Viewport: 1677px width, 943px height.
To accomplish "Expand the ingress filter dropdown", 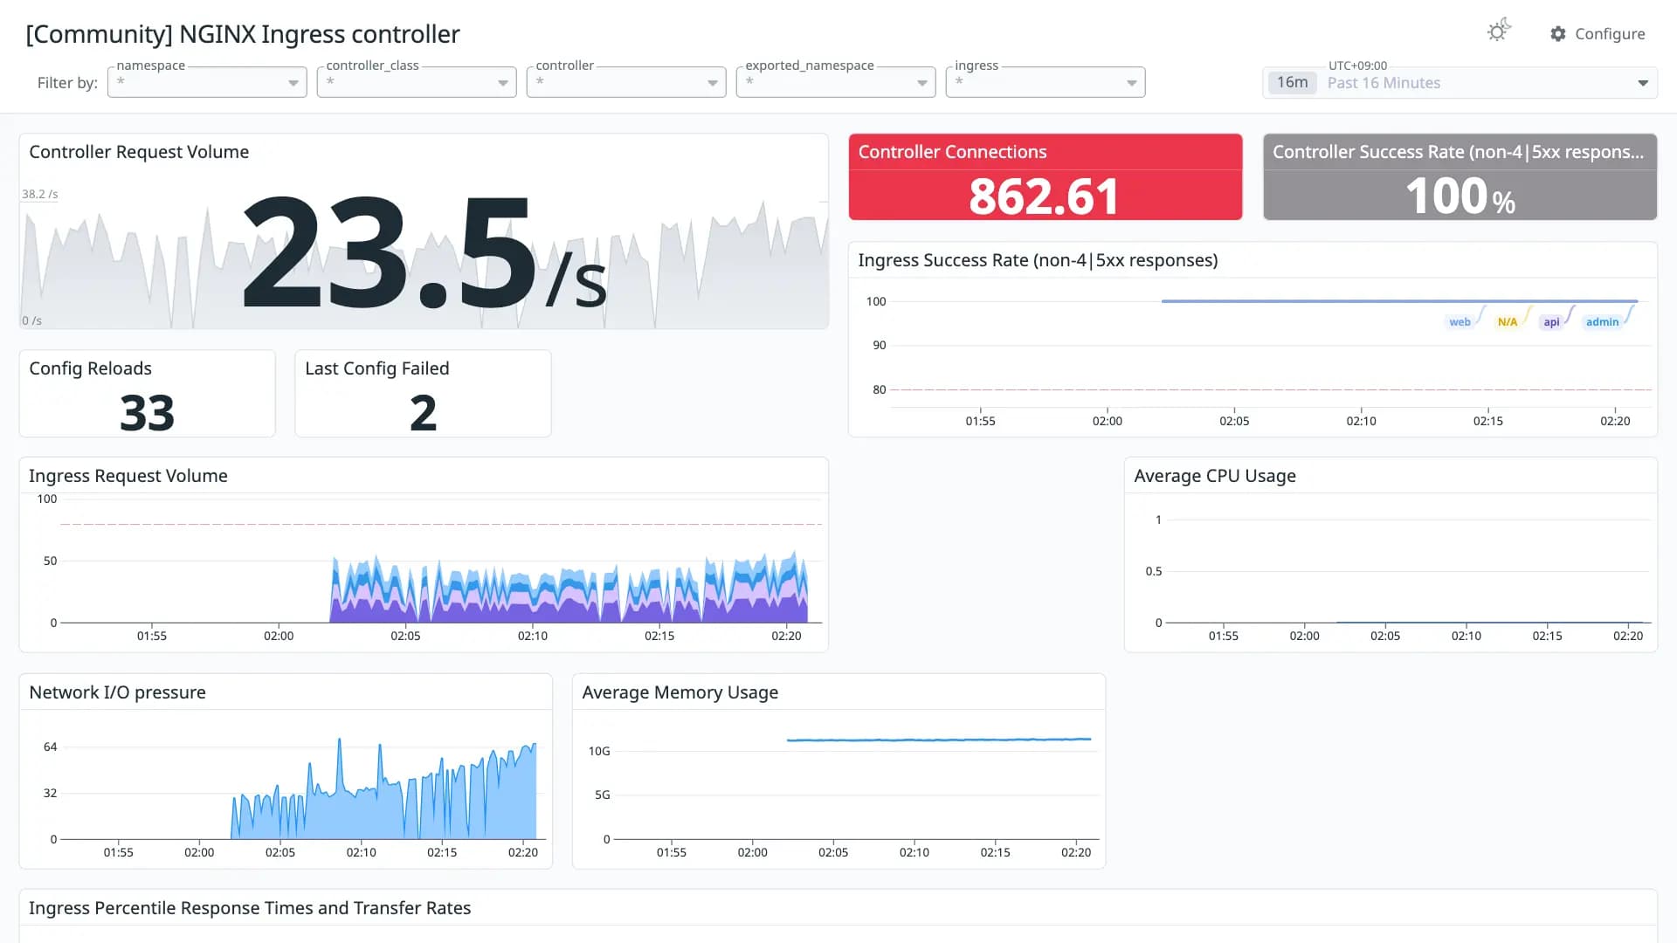I will click(x=1046, y=82).
